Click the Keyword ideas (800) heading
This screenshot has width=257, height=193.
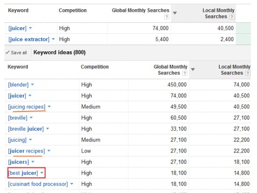click(60, 53)
